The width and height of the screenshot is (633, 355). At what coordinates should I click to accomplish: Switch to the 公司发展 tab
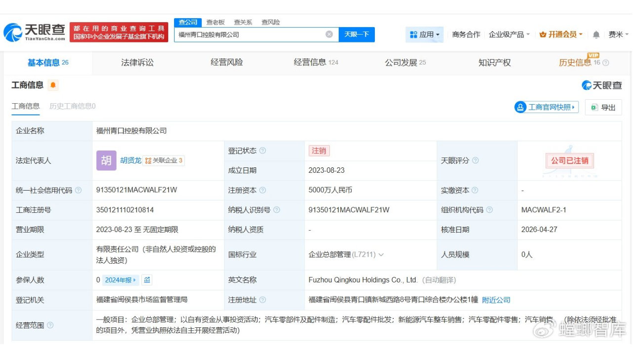(x=406, y=63)
